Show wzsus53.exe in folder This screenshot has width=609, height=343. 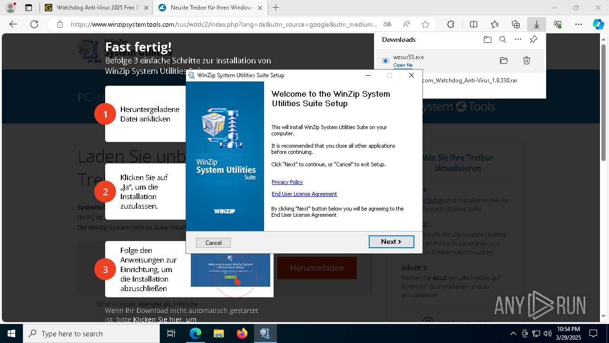point(504,61)
